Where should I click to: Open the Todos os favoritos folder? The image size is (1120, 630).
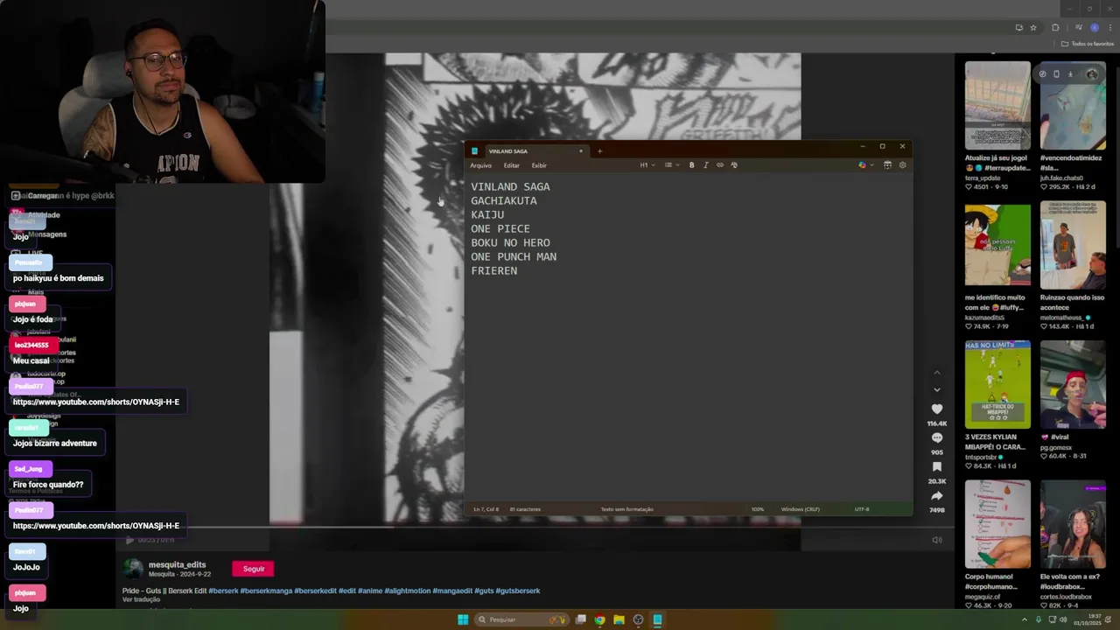tap(1088, 44)
